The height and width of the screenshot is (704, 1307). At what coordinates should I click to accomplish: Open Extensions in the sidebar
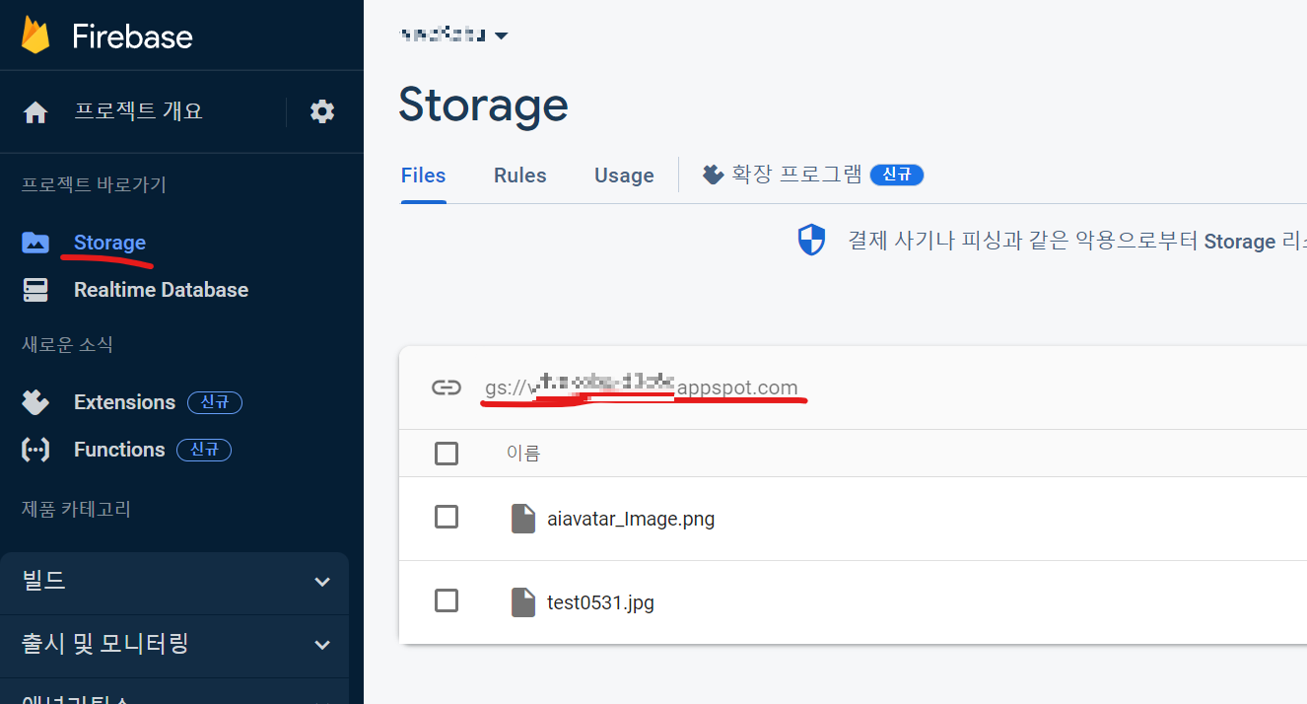pyautogui.click(x=124, y=402)
